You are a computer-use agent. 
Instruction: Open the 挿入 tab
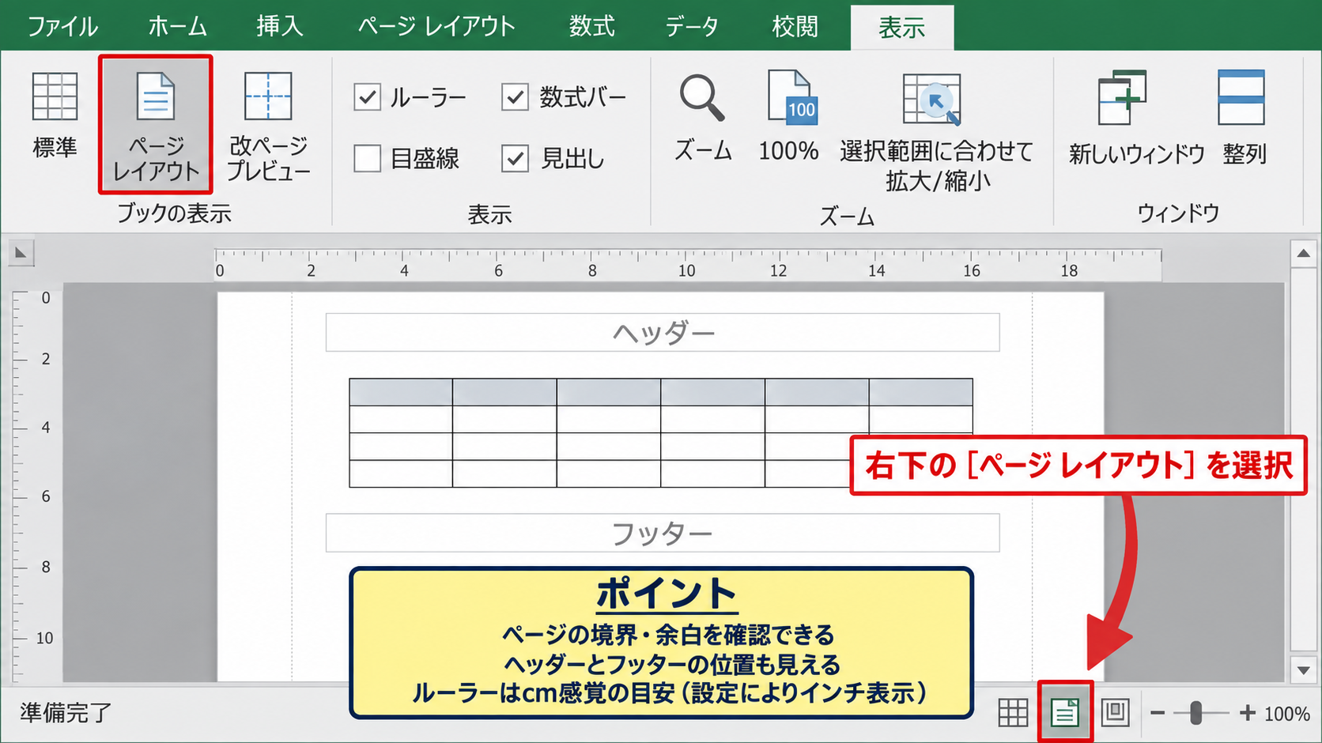pos(279,26)
